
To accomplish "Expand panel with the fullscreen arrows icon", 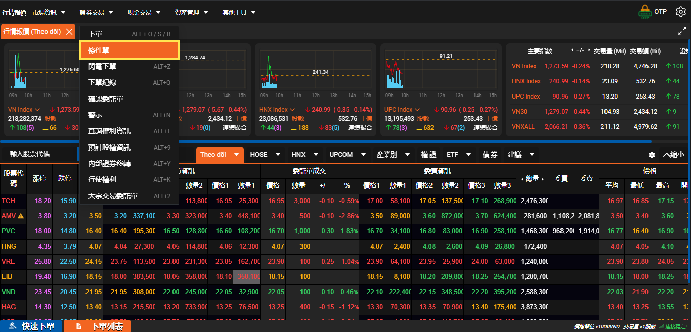I will [682, 31].
